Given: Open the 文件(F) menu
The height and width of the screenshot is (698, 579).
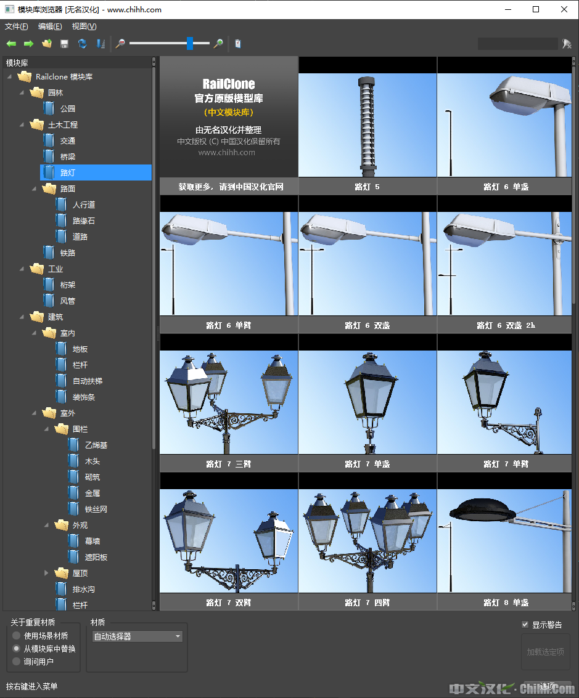Looking at the screenshot, I should (17, 26).
